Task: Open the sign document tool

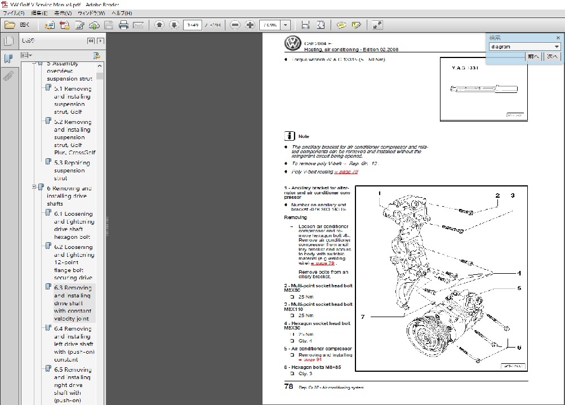Action: [79, 25]
